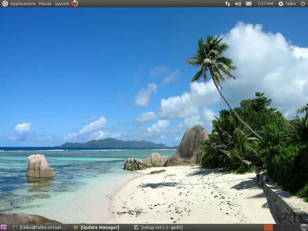Open the Trash icon in bottom panel
This screenshot has height=231, width=308.
pyautogui.click(x=304, y=228)
